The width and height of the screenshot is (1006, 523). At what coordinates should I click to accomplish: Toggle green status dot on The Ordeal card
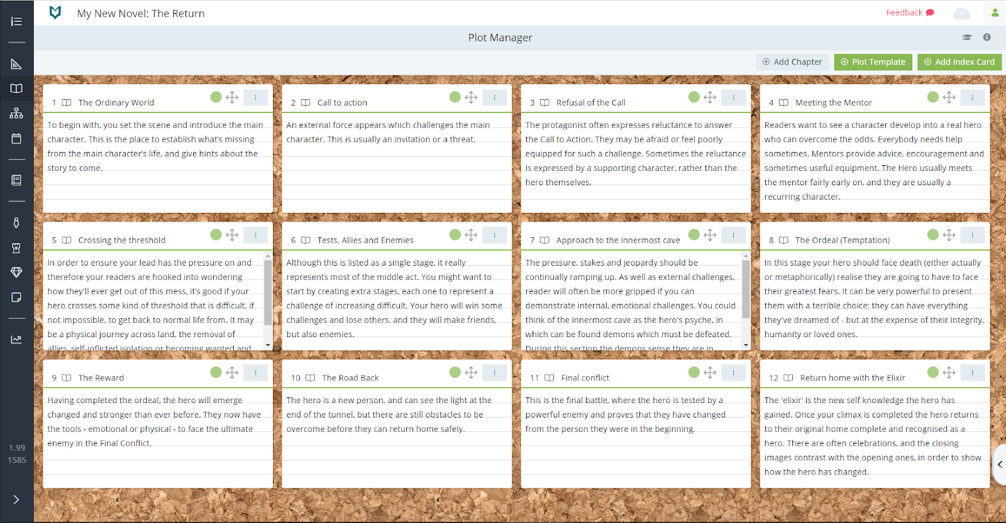[933, 235]
